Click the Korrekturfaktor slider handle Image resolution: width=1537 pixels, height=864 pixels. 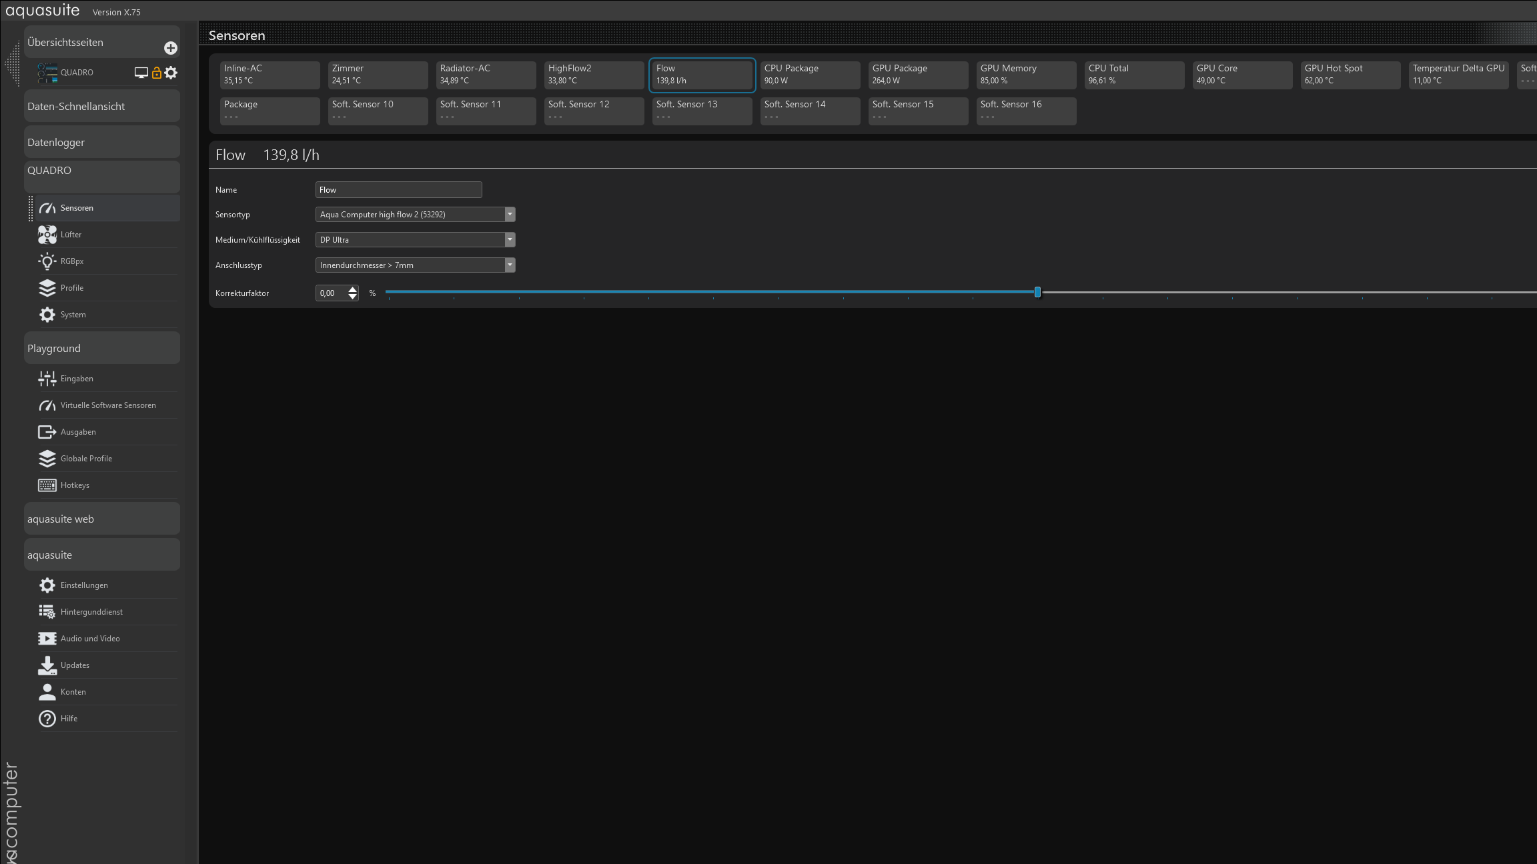click(1037, 292)
